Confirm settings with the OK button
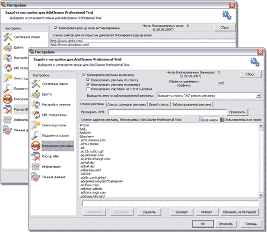Screen dimensions: 267x232 pos(203,224)
